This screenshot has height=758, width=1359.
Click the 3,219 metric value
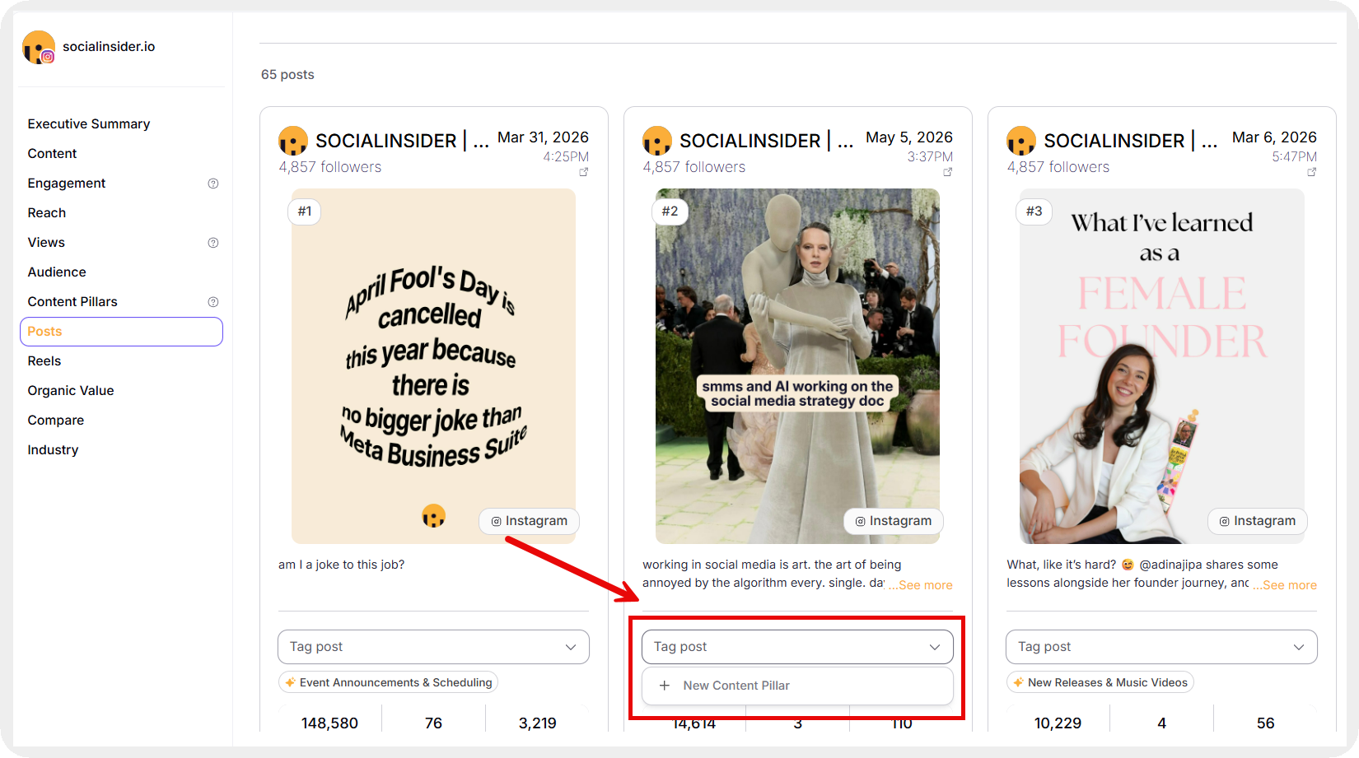click(x=537, y=723)
